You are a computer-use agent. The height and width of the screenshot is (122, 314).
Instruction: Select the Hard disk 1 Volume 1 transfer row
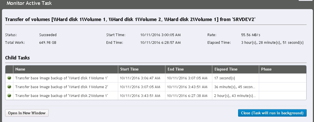pos(156,78)
